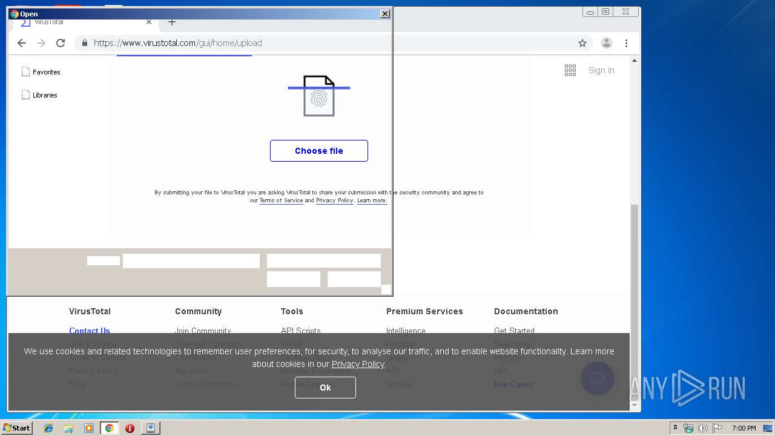775x436 pixels.
Task: Open the VirusTotal apps grid icon
Action: (x=570, y=71)
